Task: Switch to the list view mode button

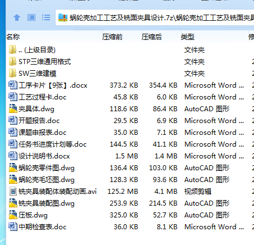Action: (46, 17)
